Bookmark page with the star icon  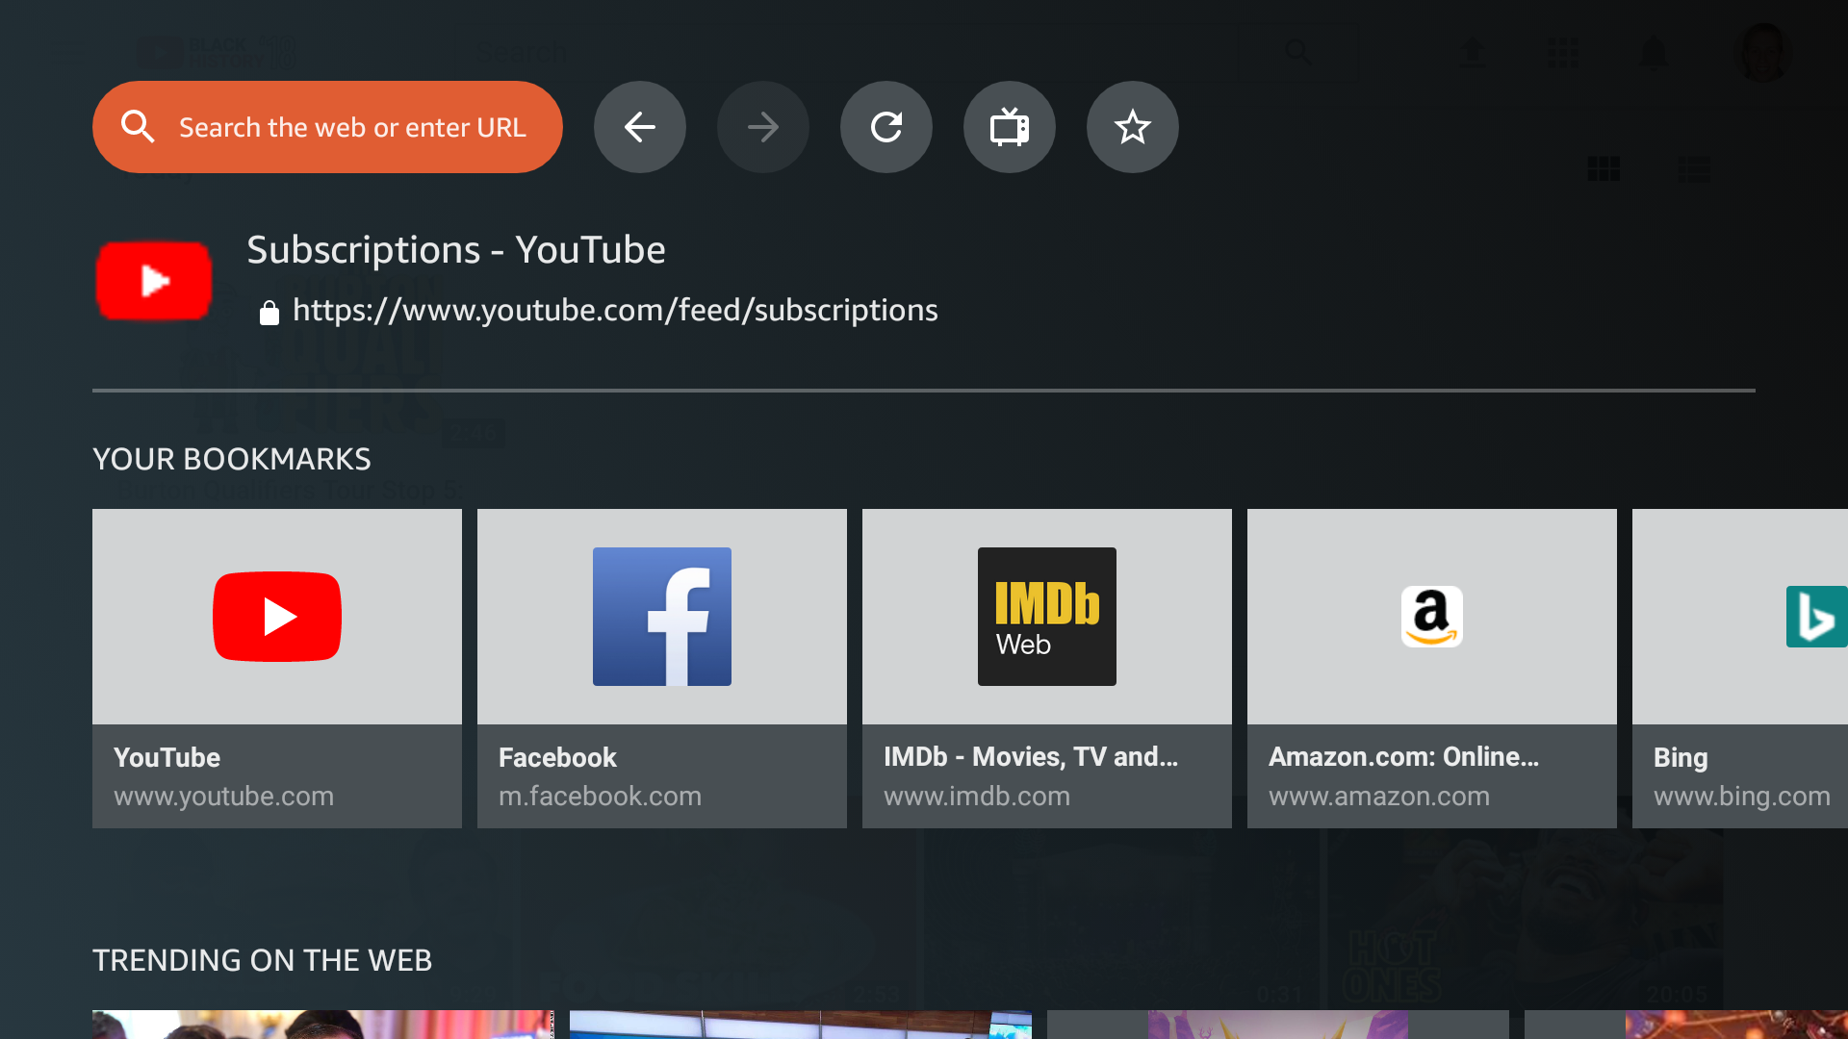point(1132,127)
